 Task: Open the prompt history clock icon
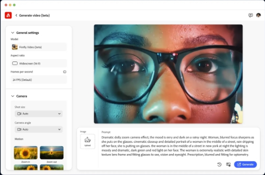tap(219, 164)
